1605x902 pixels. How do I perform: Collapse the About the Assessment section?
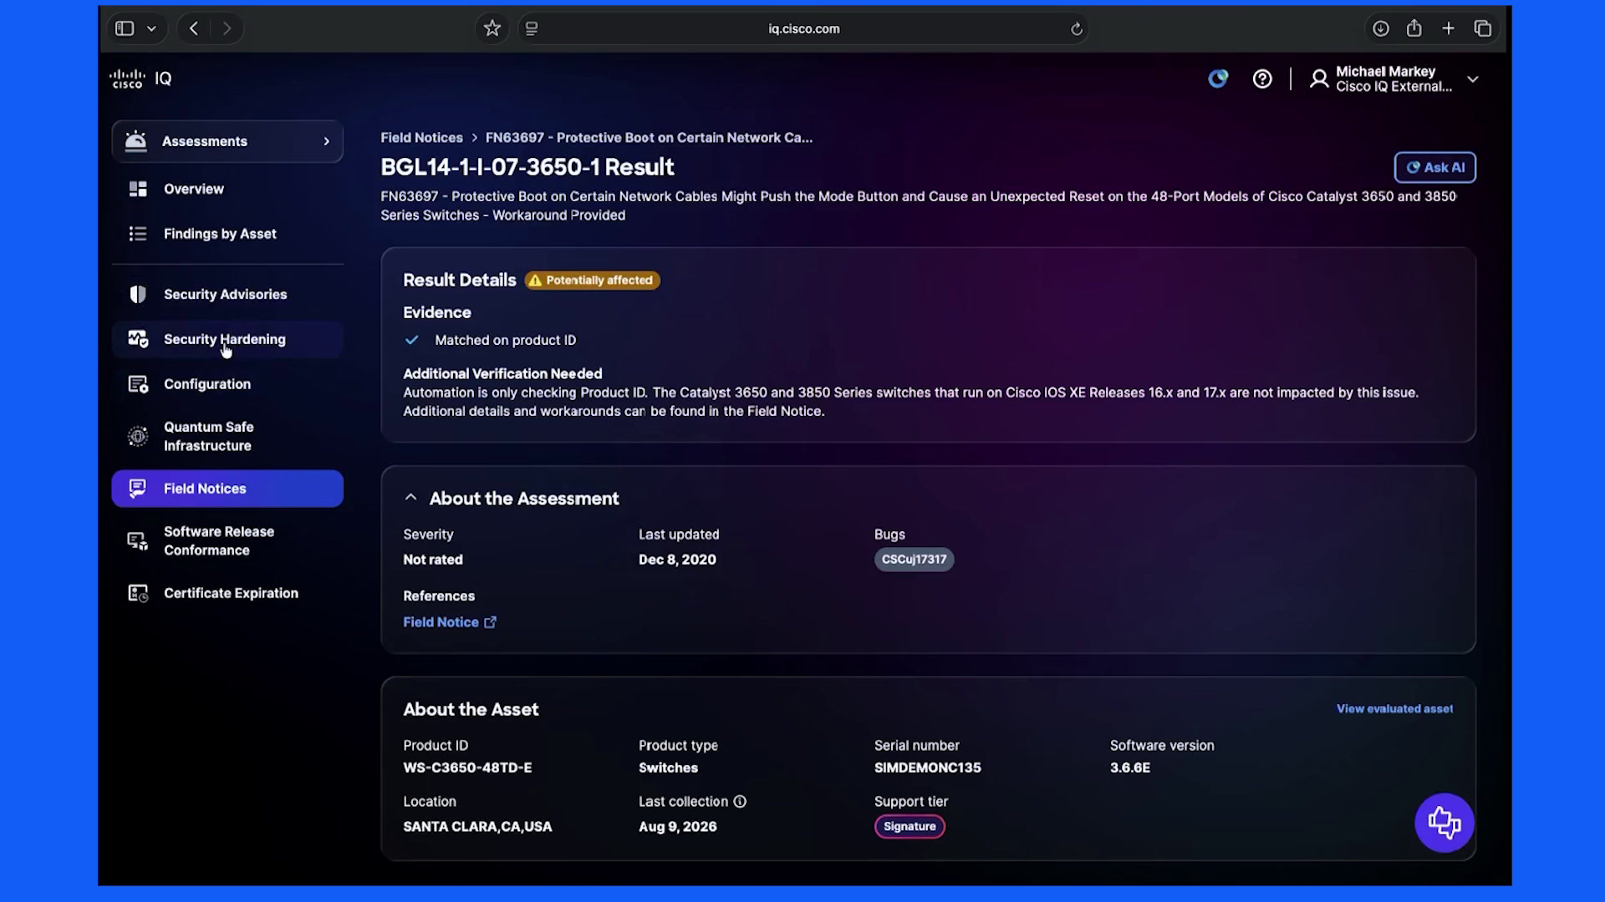pos(410,498)
